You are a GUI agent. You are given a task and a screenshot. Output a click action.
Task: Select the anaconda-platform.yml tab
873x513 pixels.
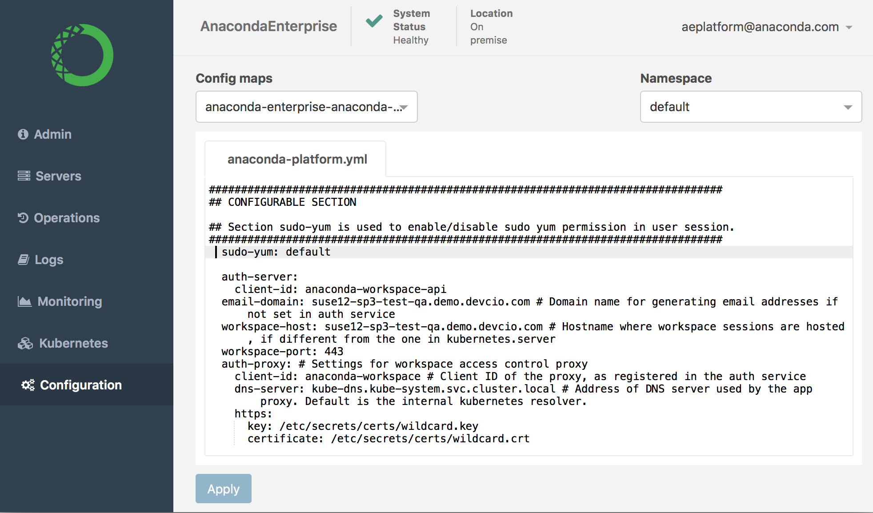tap(297, 159)
